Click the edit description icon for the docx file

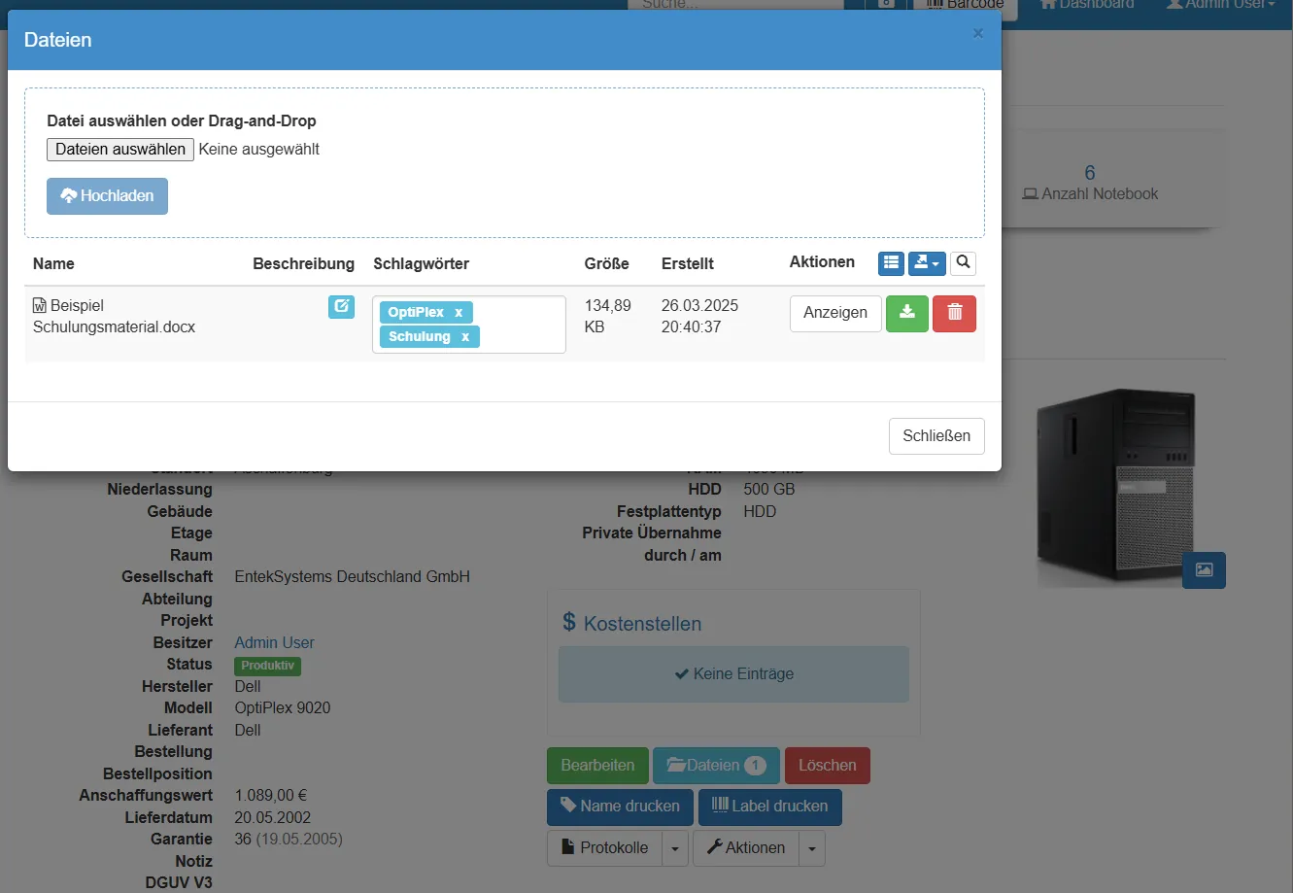341,307
